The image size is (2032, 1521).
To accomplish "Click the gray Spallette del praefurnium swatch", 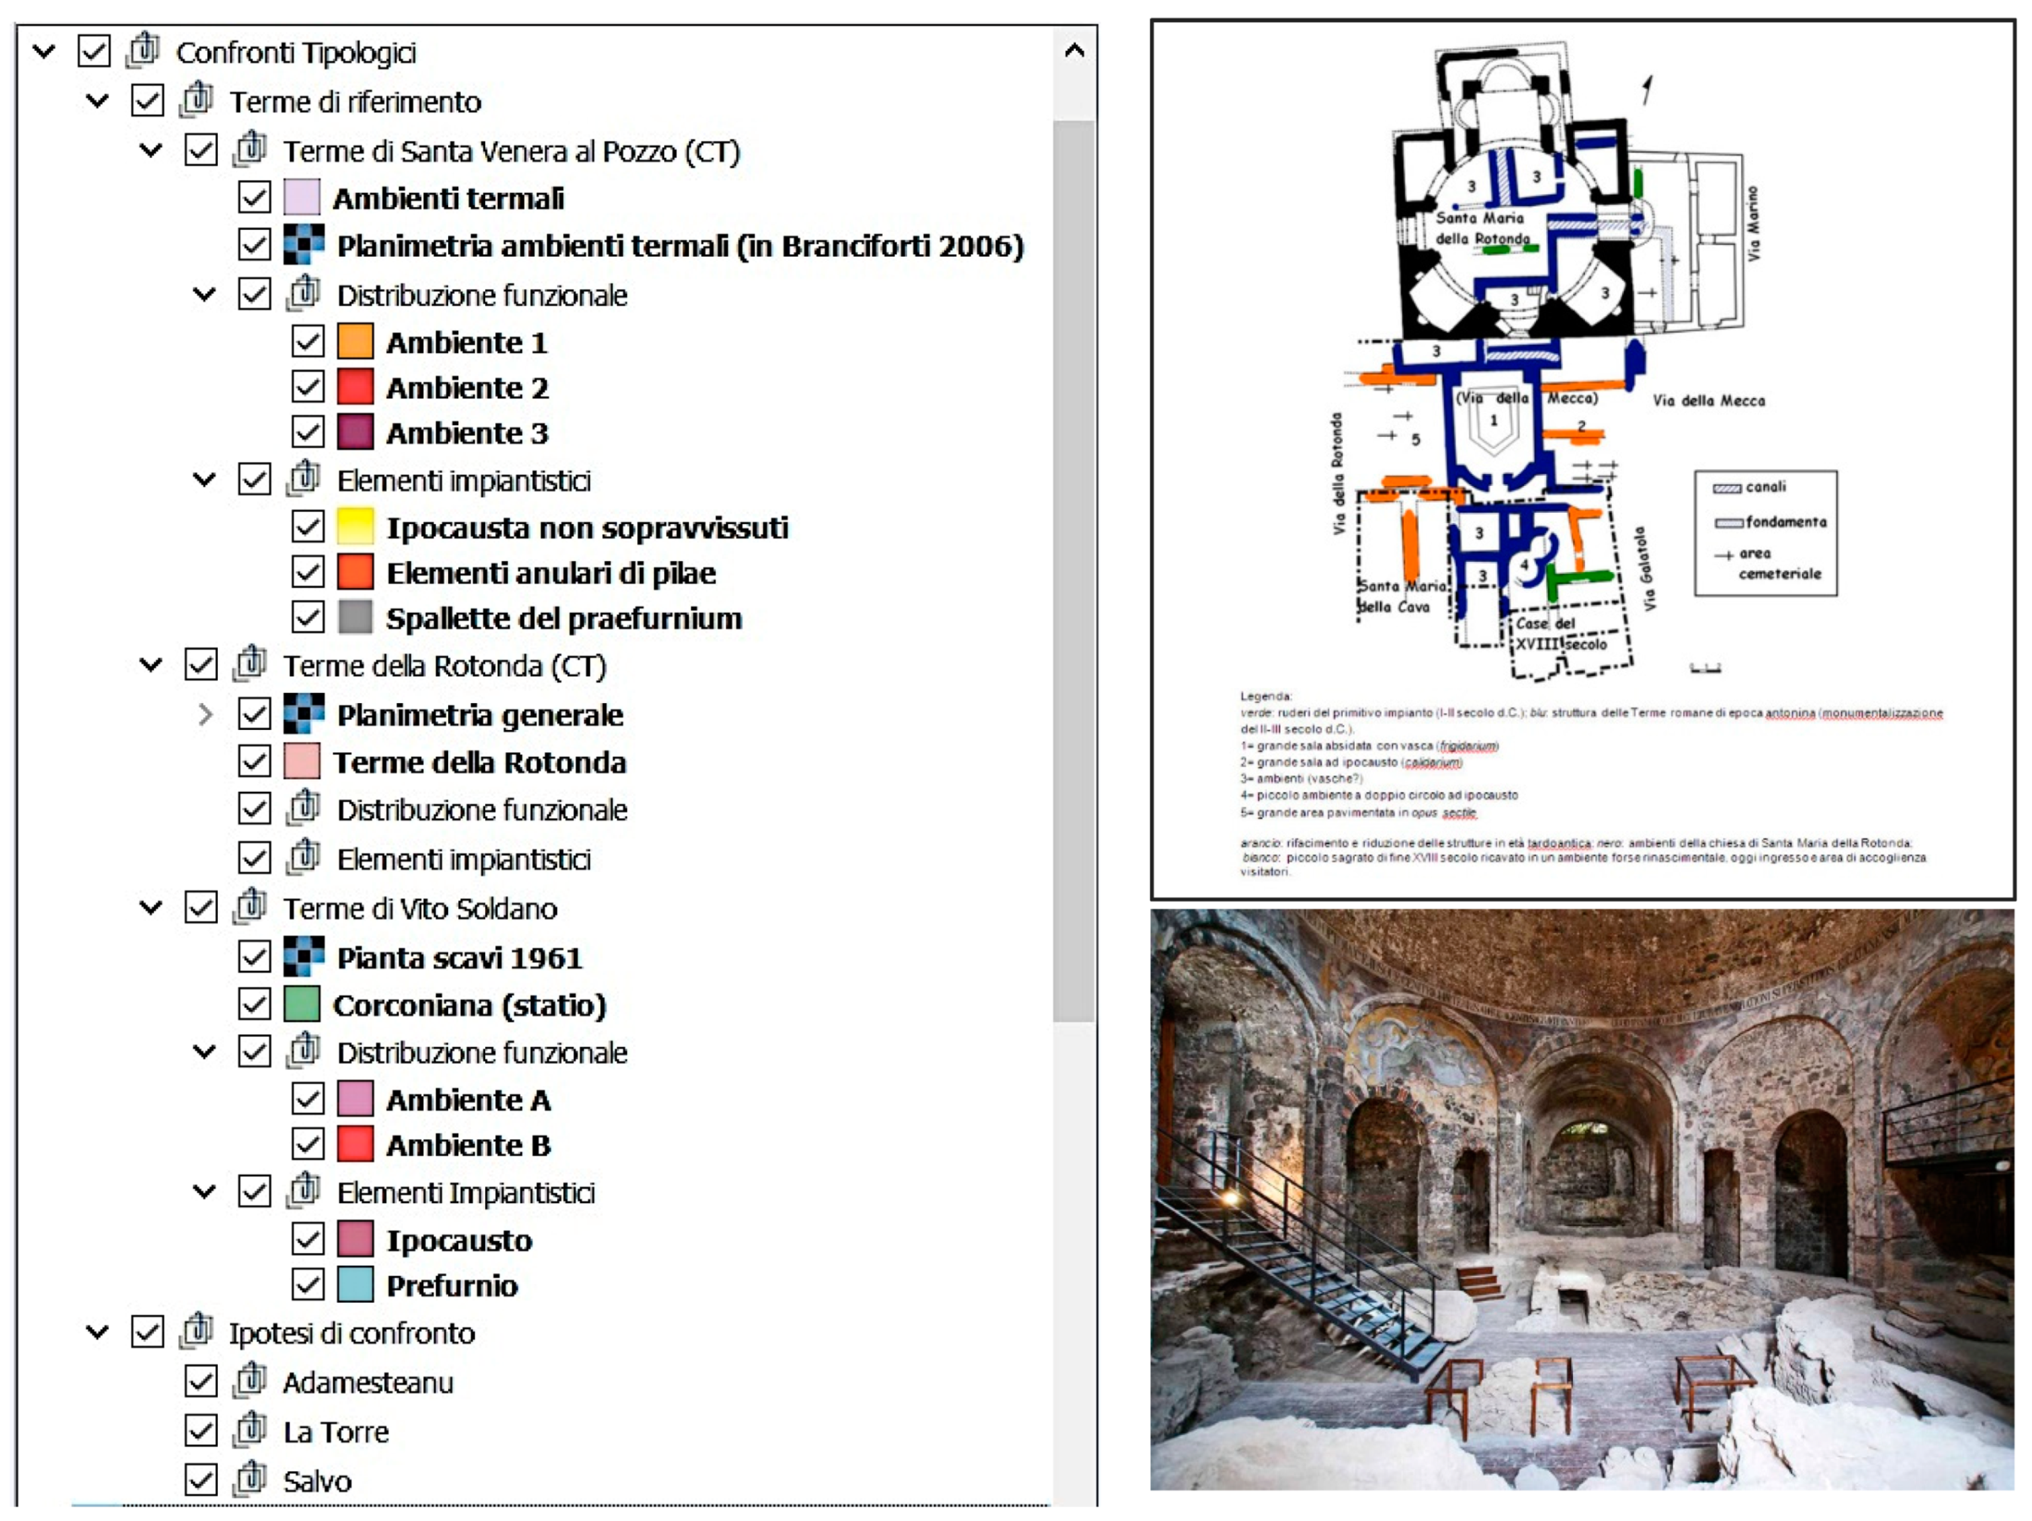I will 355,618.
